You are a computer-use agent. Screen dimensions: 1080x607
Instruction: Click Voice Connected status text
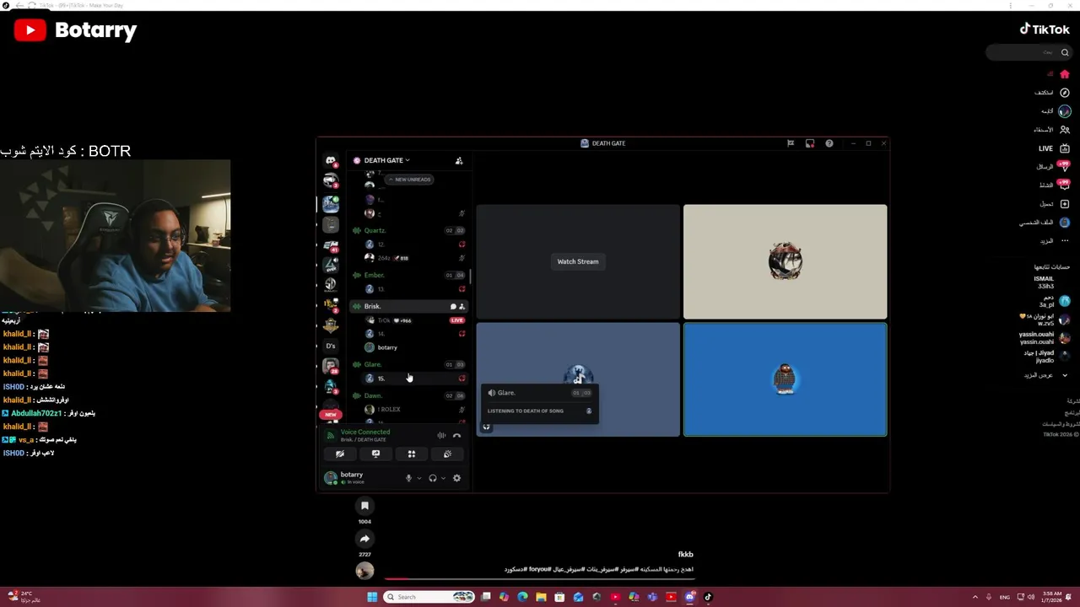tap(365, 432)
